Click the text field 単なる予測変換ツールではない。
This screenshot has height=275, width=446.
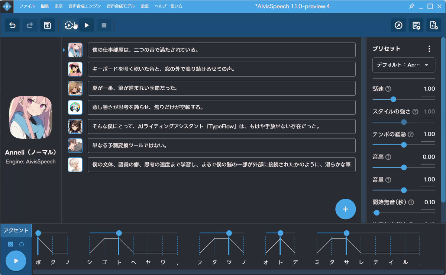222,146
